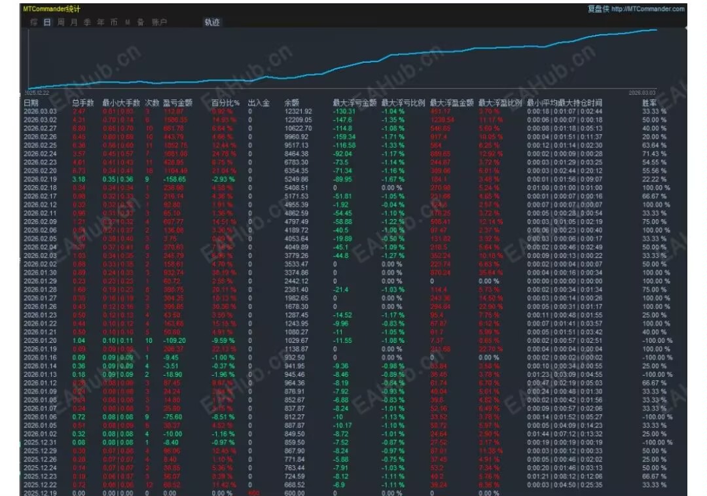The image size is (707, 496).
Task: Click the profit value -109.20
Action: point(174,340)
